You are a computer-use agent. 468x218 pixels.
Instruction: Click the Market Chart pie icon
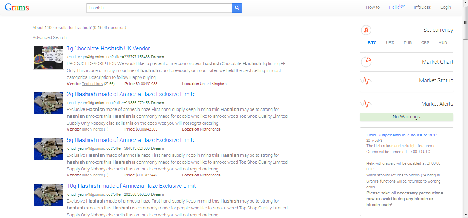point(366,62)
